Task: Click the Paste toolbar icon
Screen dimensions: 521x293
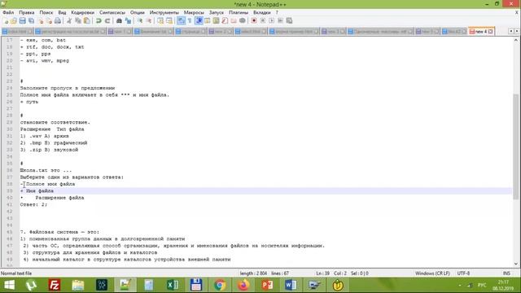Action: pyautogui.click(x=87, y=21)
